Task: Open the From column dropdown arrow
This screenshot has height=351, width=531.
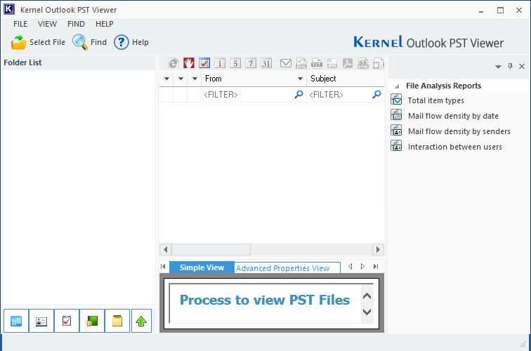Action: click(300, 79)
